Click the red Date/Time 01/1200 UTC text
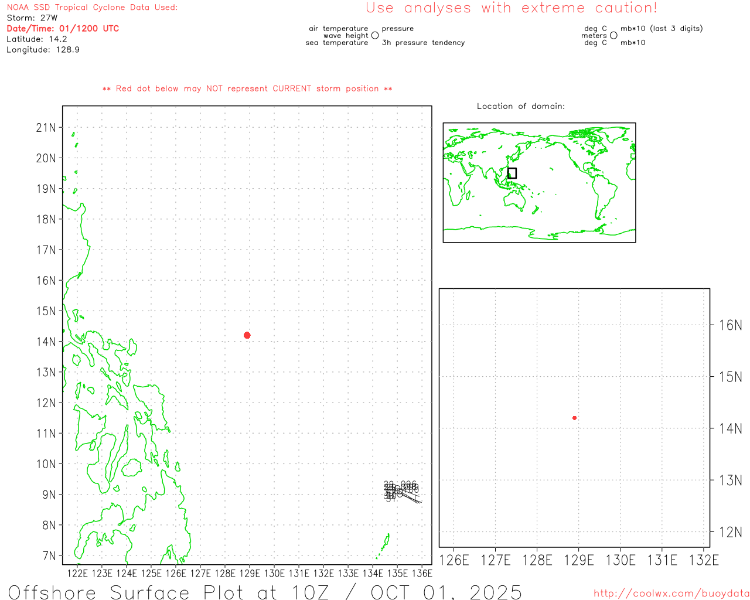Screen dimensions: 750x600 tap(63, 29)
